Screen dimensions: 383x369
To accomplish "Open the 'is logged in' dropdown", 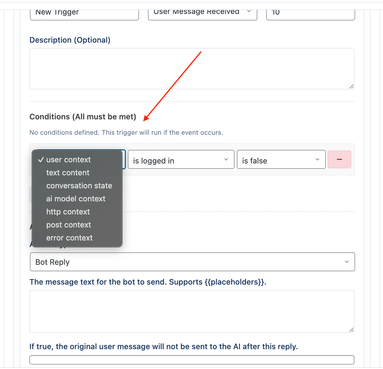I will [x=181, y=159].
